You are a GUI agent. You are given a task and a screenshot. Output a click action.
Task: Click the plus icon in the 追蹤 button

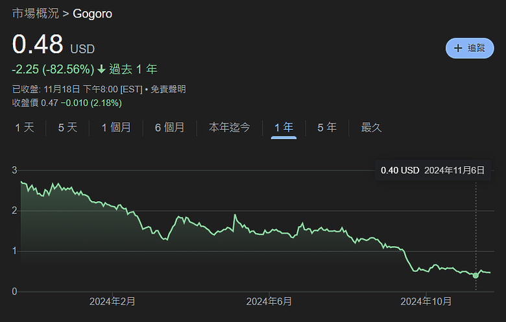coord(458,48)
